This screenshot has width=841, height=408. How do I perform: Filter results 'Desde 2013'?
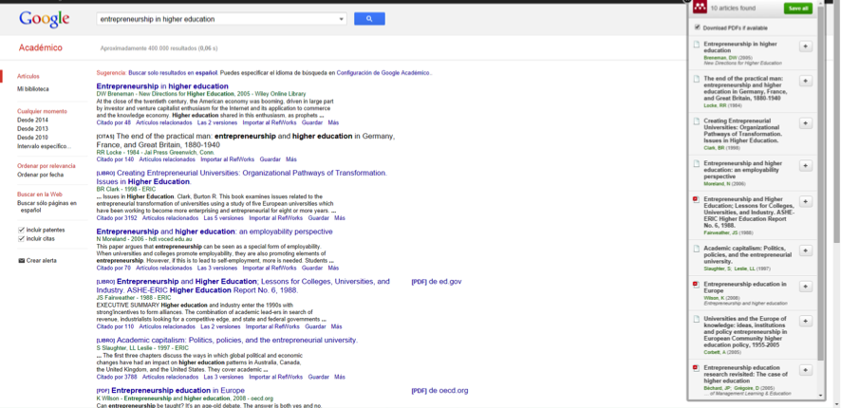[32, 129]
